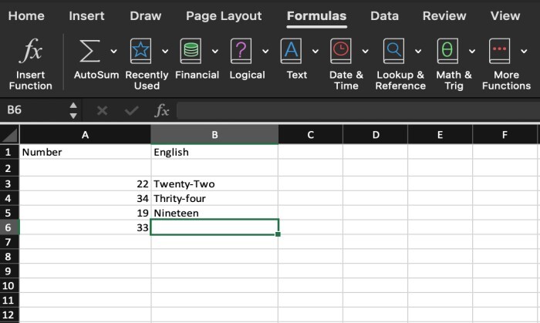Switch to the Page Layout tab
The width and height of the screenshot is (540, 323).
point(224,15)
